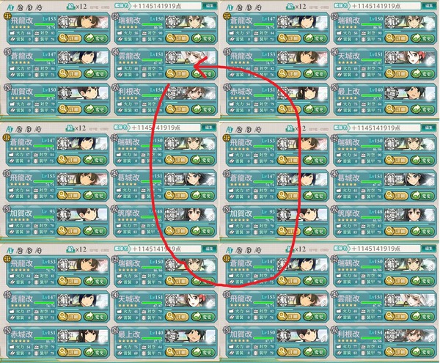Bottom-right panel: click the 補 supply icon

tap(290, 249)
